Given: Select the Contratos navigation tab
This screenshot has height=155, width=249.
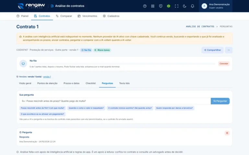Looking at the screenshot, I should point(42,16).
